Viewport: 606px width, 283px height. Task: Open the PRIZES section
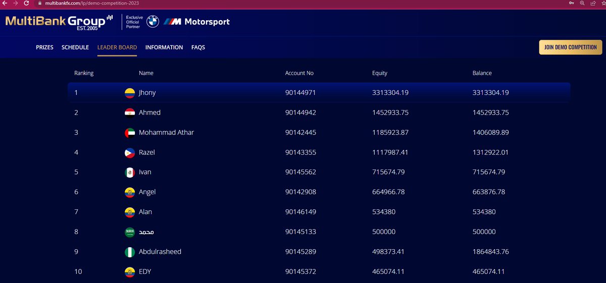pos(44,47)
